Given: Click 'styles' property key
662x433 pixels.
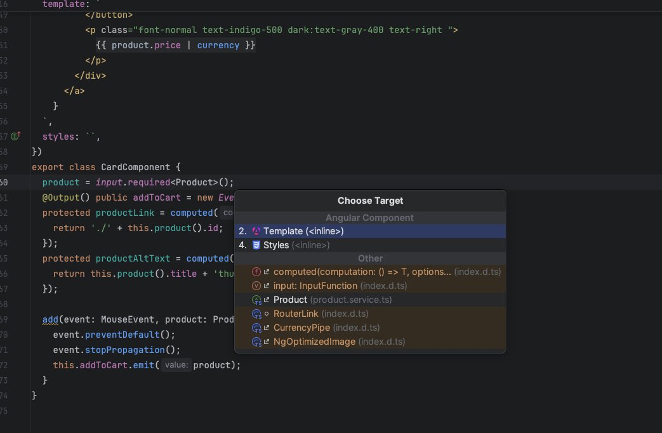Looking at the screenshot, I should click(x=58, y=137).
